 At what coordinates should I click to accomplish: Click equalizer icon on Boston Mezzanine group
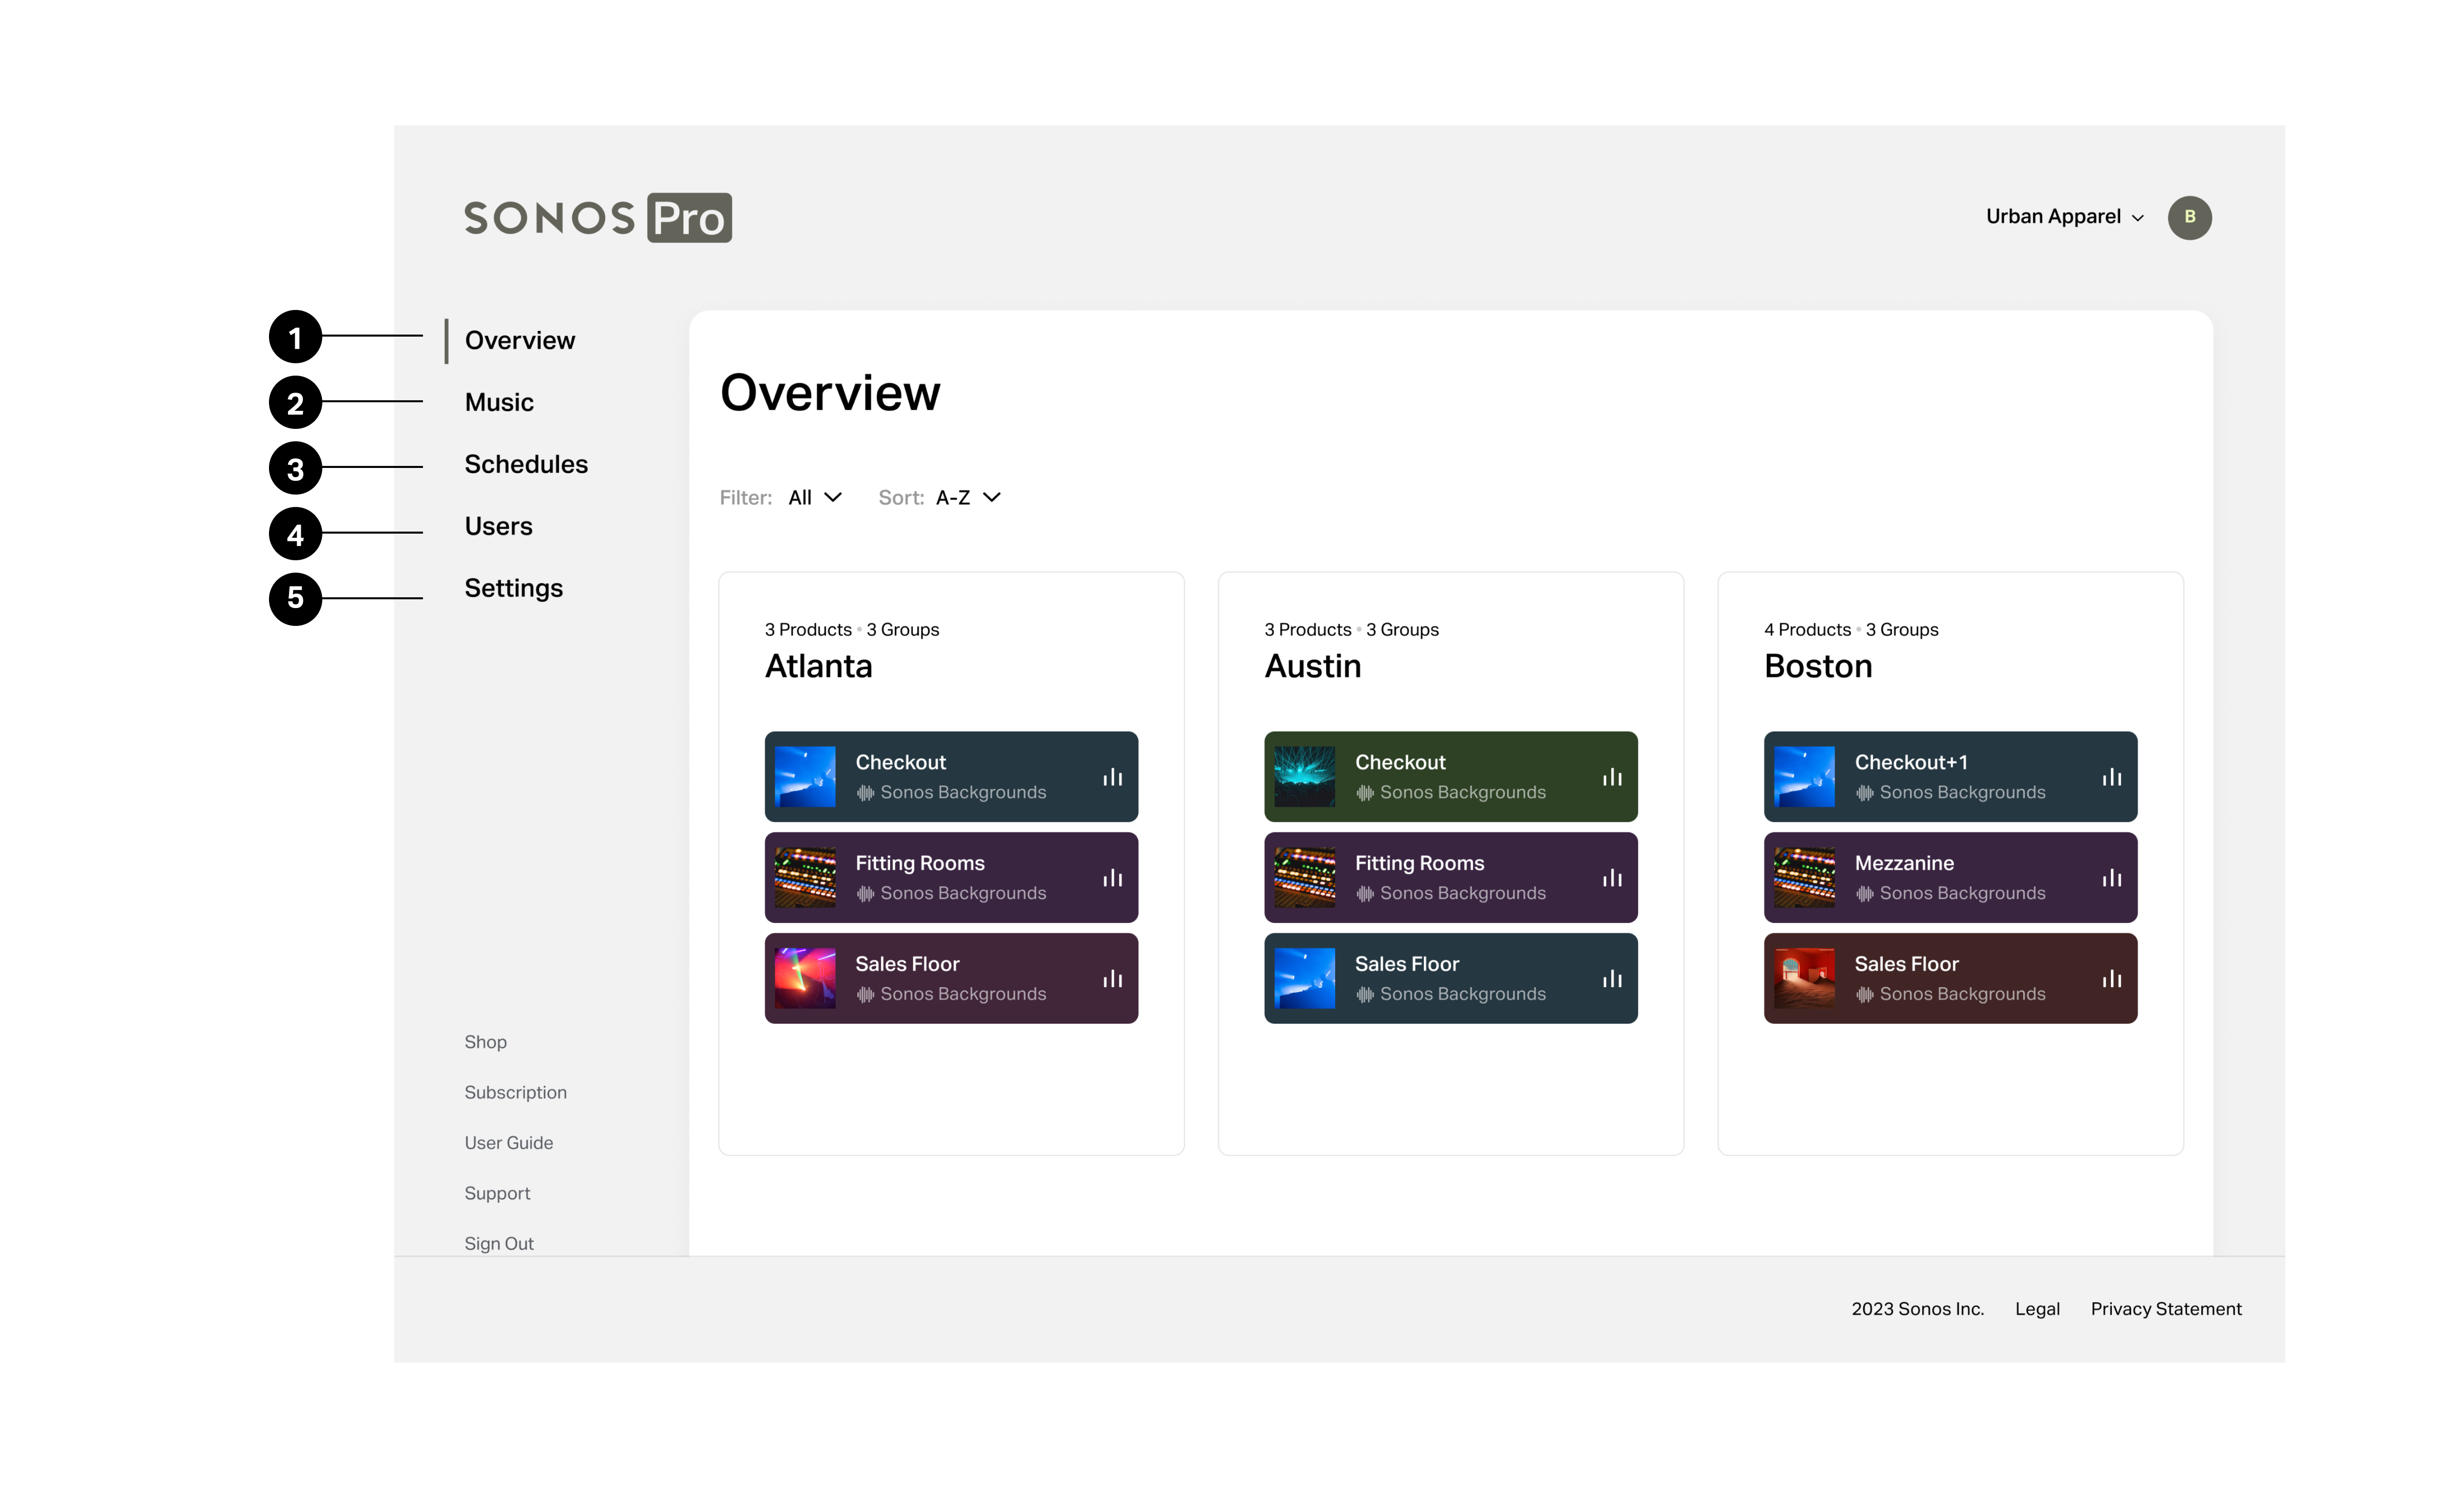tap(2111, 878)
